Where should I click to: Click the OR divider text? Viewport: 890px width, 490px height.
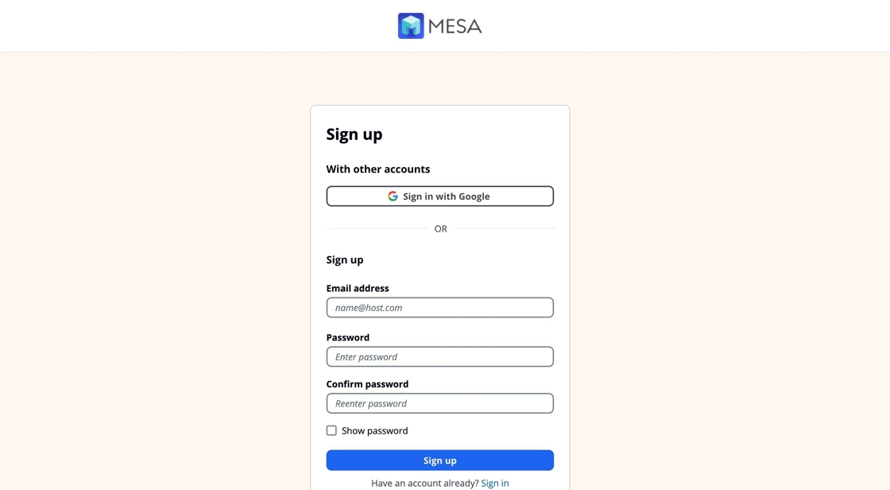[440, 229]
